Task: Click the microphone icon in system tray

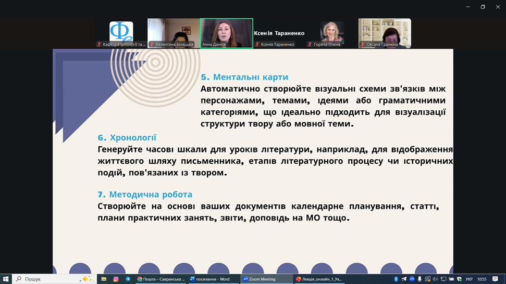Action: tap(419, 279)
